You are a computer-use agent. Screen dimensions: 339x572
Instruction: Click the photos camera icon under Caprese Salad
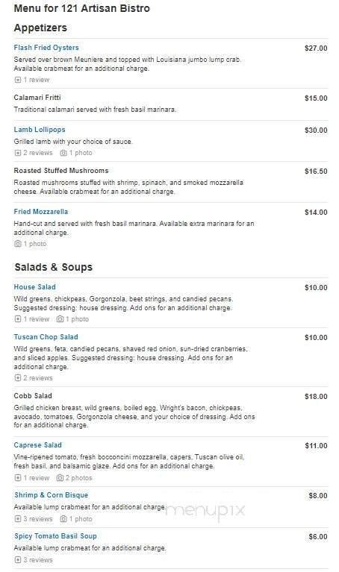tap(60, 477)
